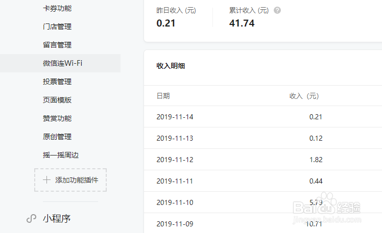Click the 昨日收入 amount 0.21
The image size is (382, 233).
pyautogui.click(x=166, y=23)
